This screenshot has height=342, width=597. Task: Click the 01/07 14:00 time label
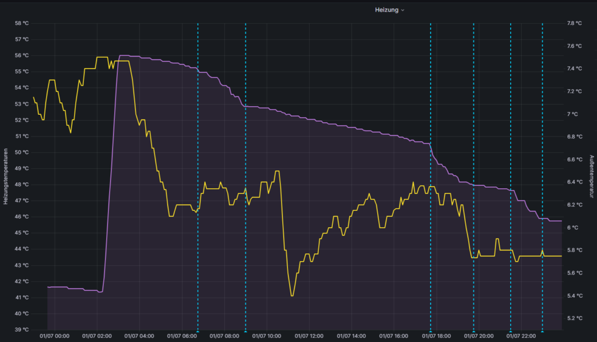tap(352, 336)
